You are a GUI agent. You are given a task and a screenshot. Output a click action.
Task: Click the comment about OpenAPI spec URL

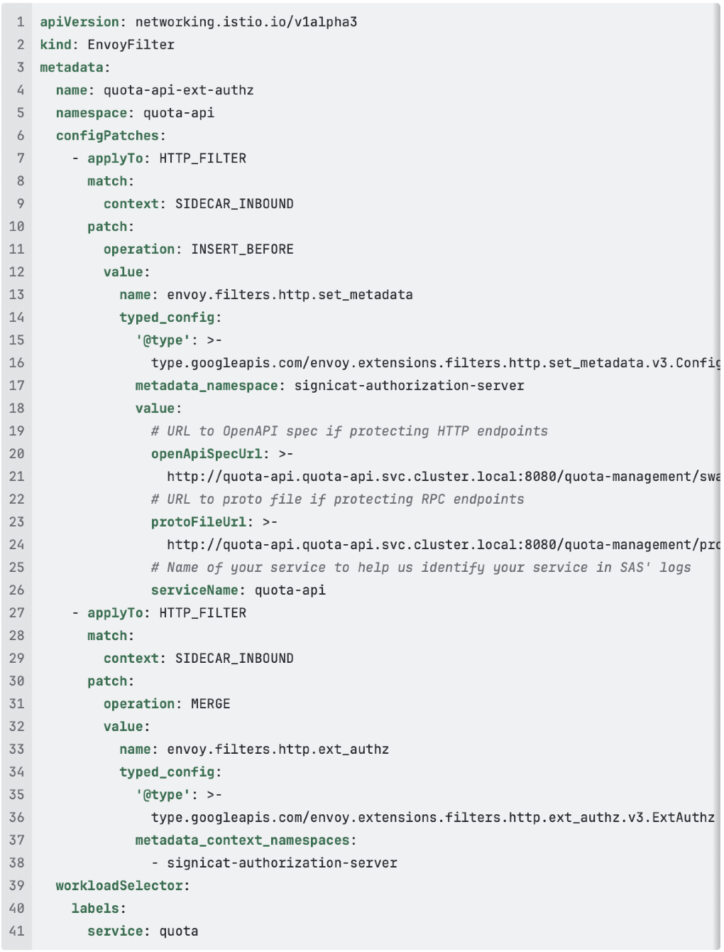tap(349, 431)
